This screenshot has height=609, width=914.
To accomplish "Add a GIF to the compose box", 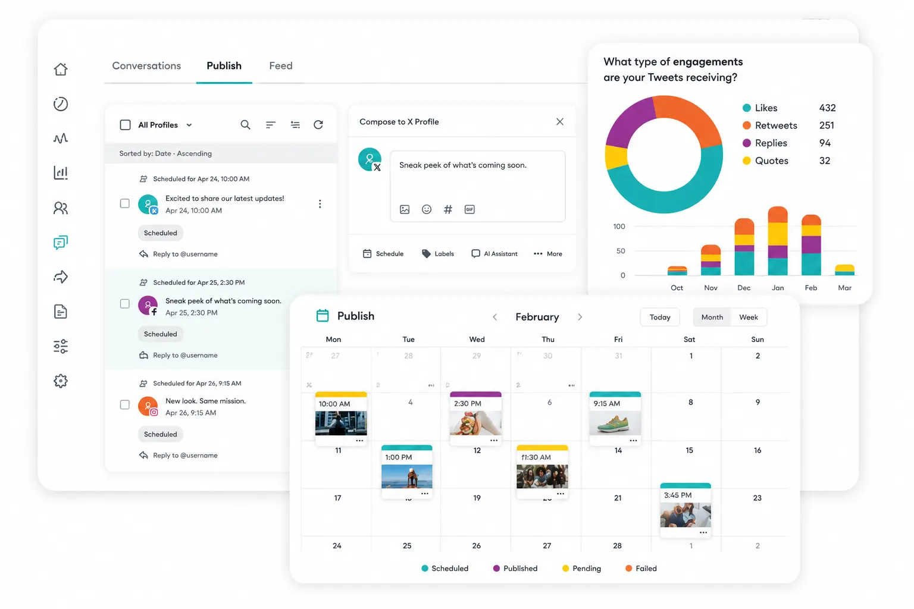I will [x=469, y=209].
